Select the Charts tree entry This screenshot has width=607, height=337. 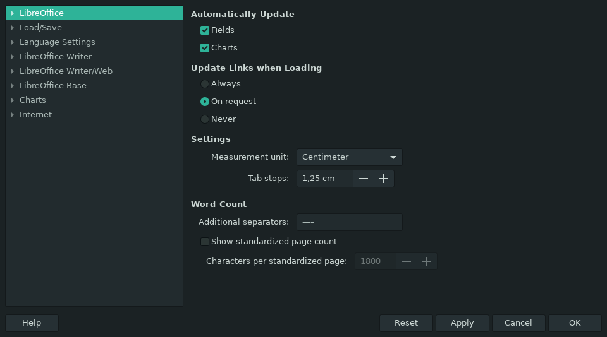94,100
